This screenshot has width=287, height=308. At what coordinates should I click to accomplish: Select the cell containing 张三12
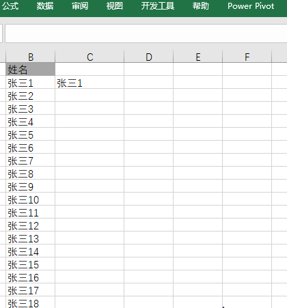point(31,225)
